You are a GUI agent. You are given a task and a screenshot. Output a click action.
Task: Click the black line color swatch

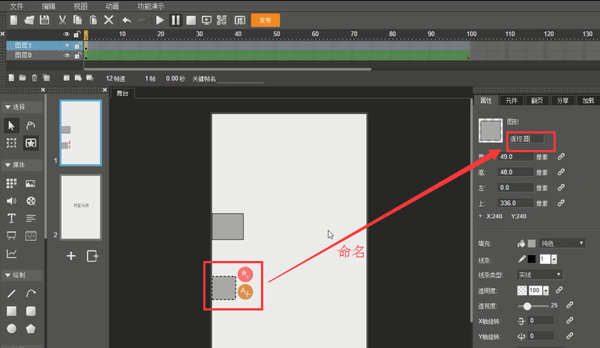532,259
